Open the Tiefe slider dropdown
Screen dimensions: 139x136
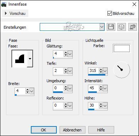(70, 71)
